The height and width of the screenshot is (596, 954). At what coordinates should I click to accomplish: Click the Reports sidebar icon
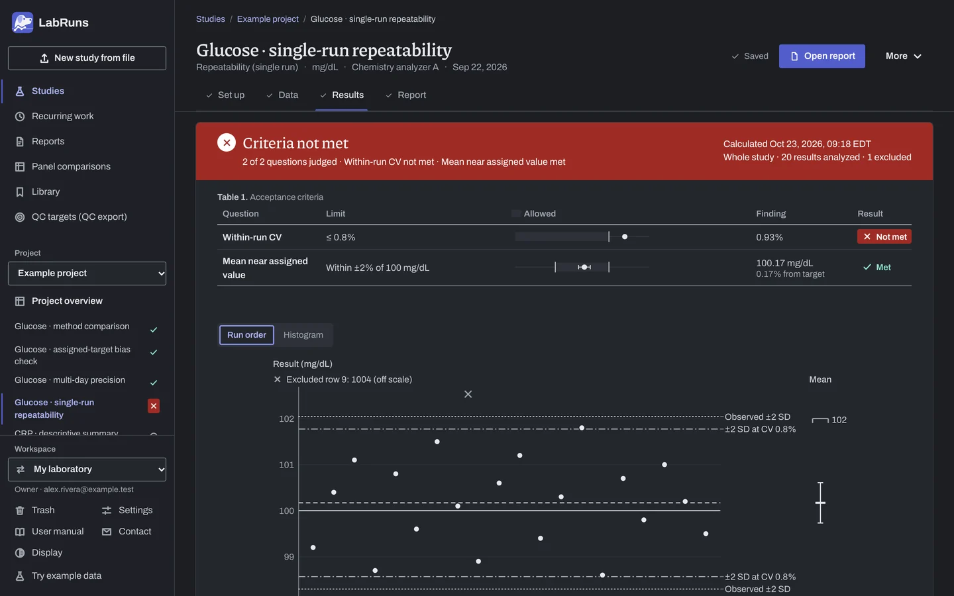[x=20, y=142]
